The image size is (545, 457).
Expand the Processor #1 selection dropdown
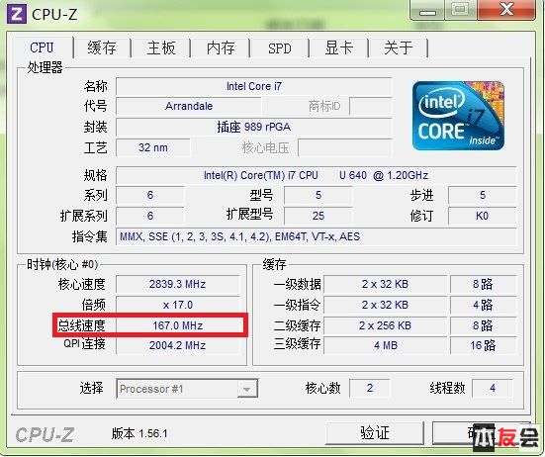[246, 389]
